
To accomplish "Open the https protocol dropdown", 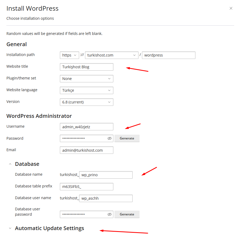I will coord(70,55).
